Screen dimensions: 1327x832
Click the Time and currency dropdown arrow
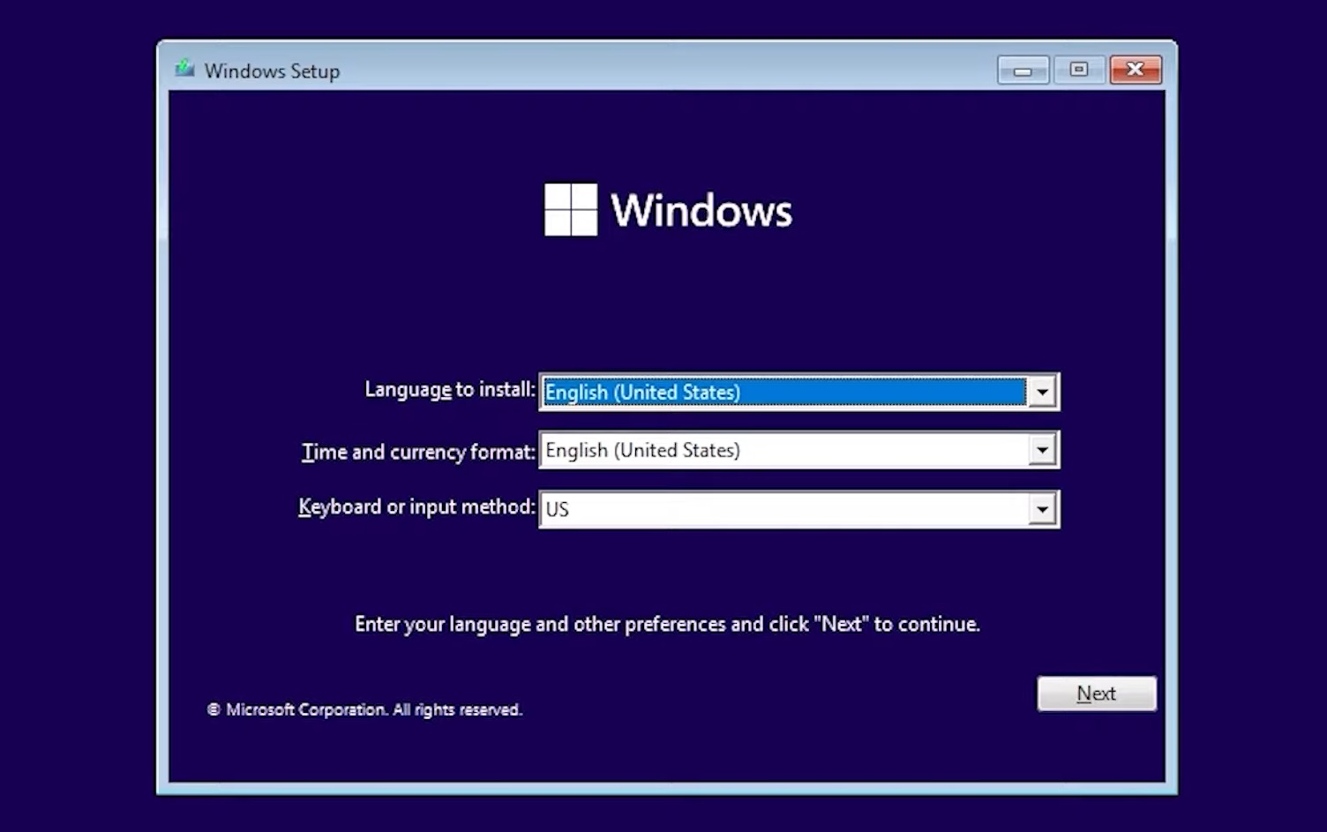pos(1044,450)
